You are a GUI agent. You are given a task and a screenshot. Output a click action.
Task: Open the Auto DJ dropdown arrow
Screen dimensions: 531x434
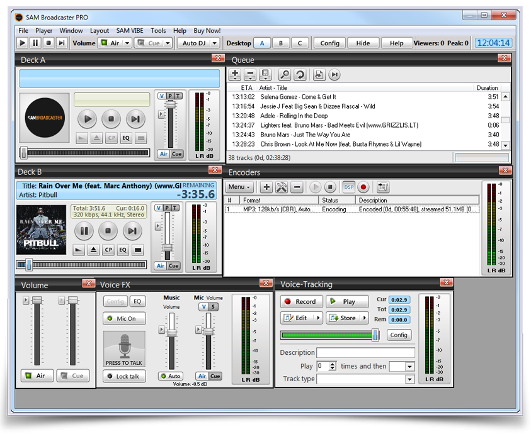click(215, 43)
